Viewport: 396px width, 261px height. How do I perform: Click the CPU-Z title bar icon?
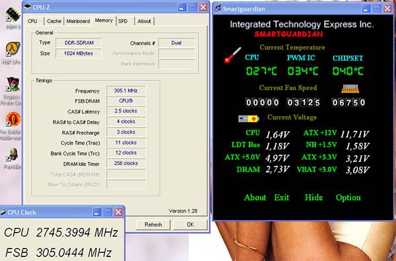(28, 7)
